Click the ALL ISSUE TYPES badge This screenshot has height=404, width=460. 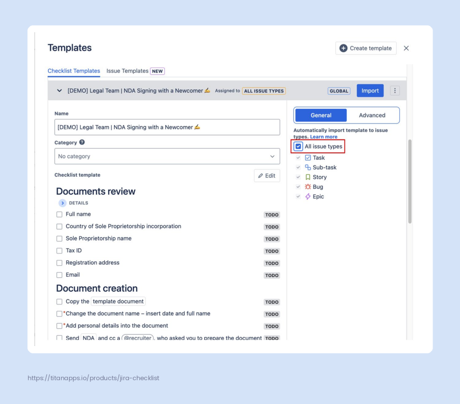(x=264, y=91)
